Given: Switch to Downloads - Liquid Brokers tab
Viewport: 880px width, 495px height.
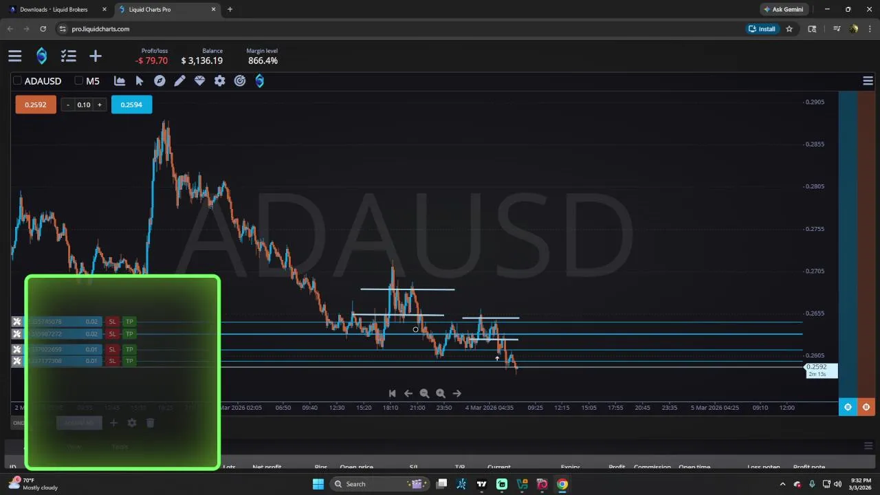Looking at the screenshot, I should tap(58, 10).
